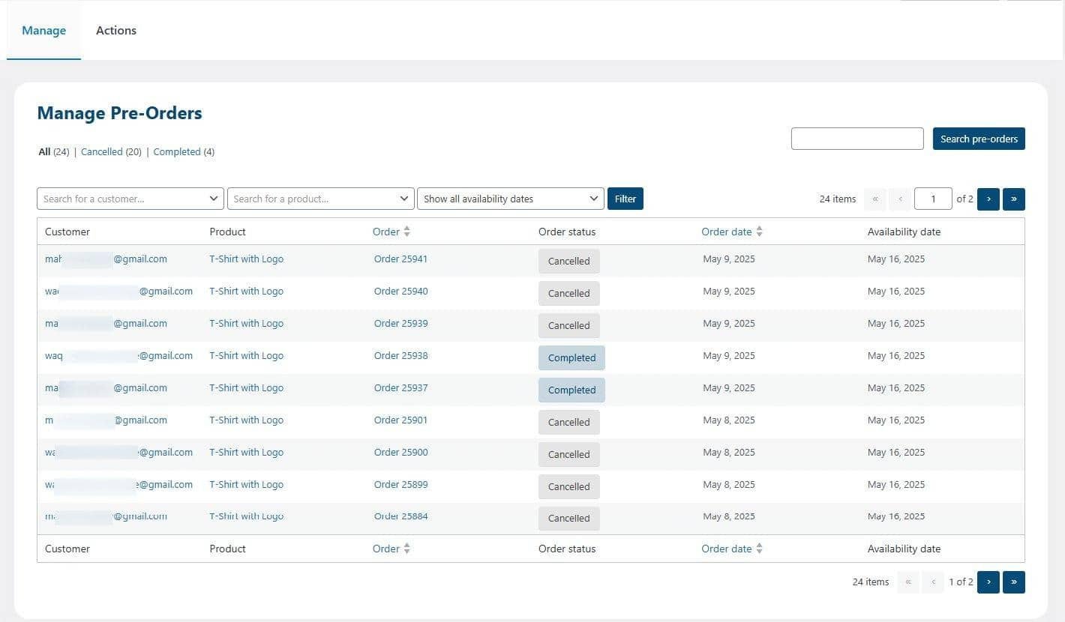Jump to last page using top double arrow
Screen dimensions: 1065x622
coord(1014,199)
